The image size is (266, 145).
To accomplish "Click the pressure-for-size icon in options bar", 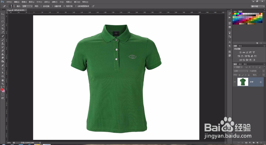I will 93,6.
